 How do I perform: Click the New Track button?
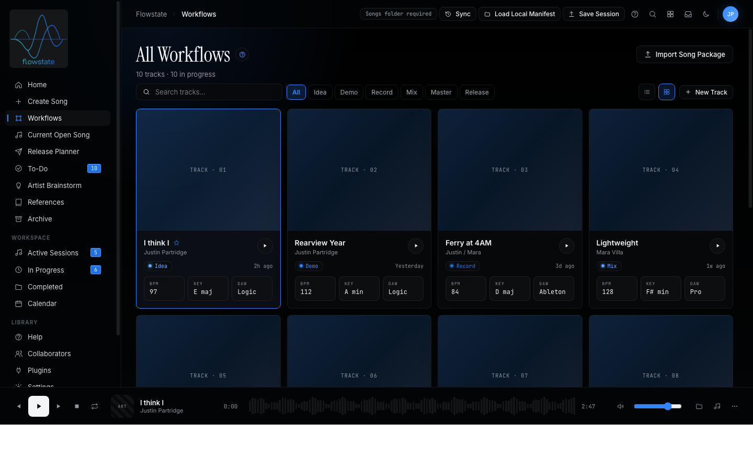(706, 92)
